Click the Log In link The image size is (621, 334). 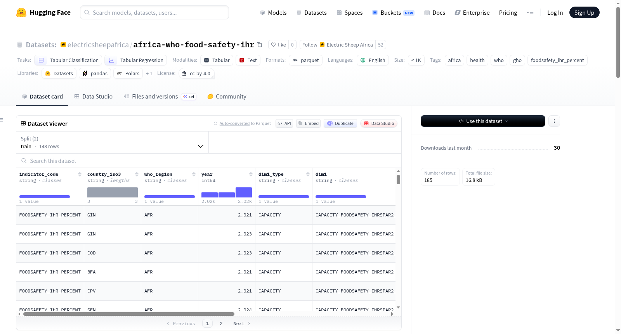coord(555,12)
